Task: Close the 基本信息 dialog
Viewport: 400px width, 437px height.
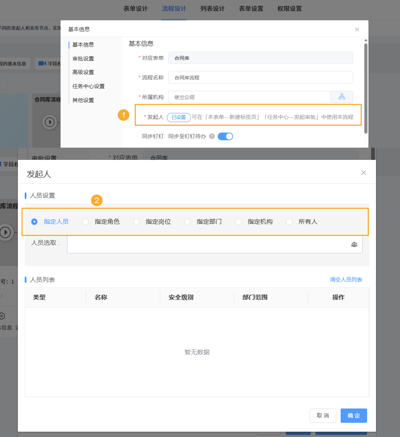Action: pos(357,29)
